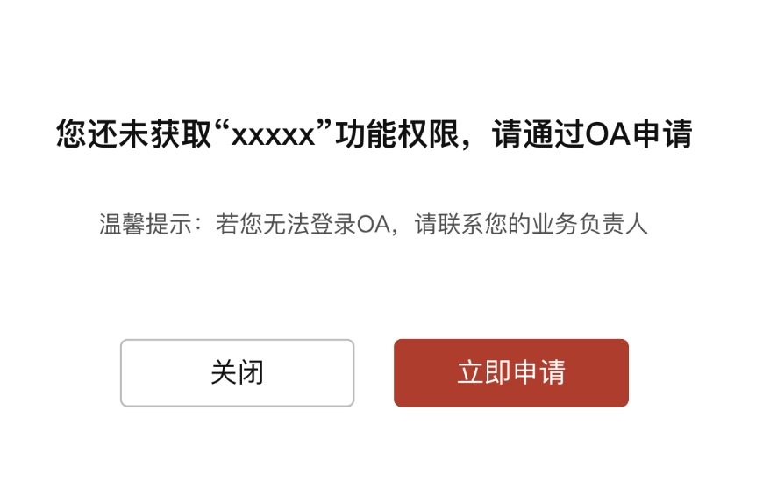Click 若您无法登录OA in the hint line
Screen dimensions: 763x497
303,225
